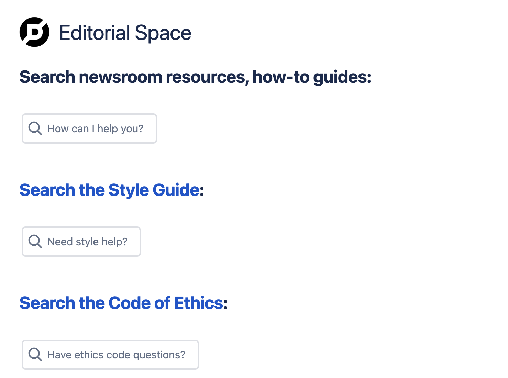Click the word 'Ethics' in blue heading
The height and width of the screenshot is (378, 508).
[199, 303]
